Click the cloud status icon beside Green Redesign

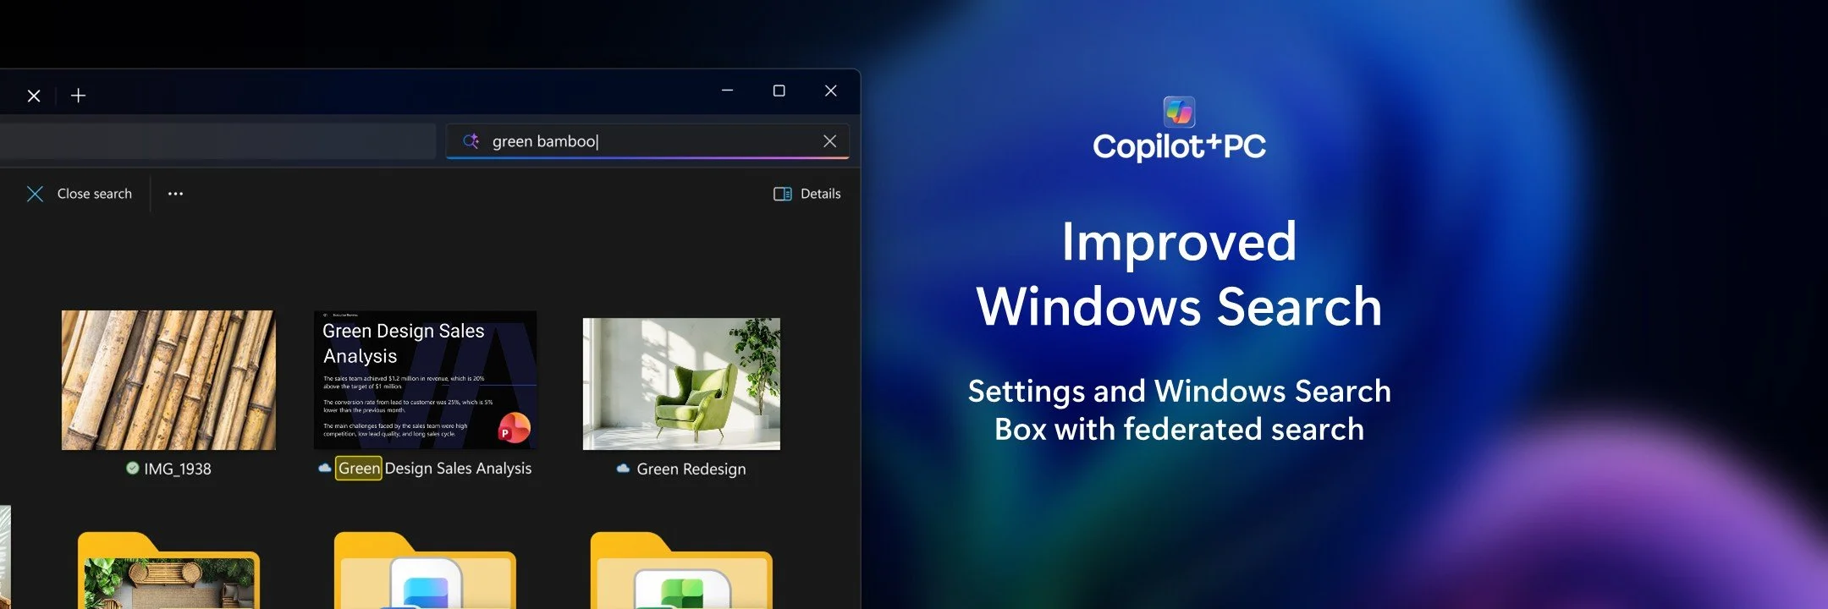point(623,468)
